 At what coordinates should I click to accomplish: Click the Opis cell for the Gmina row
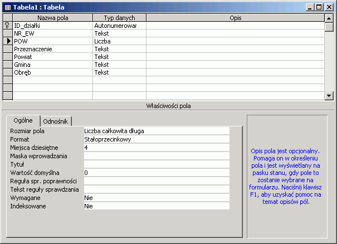(234, 65)
